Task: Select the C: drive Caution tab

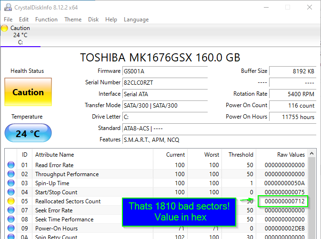Action: [20, 35]
